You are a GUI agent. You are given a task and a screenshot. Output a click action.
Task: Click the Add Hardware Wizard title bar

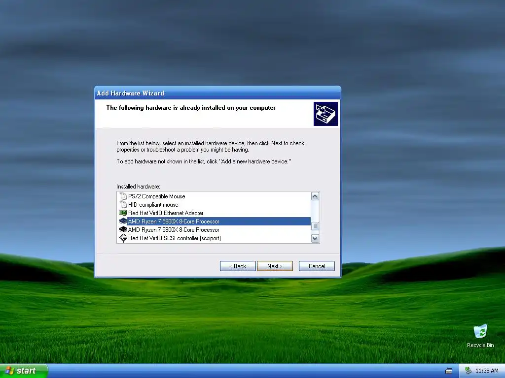(x=217, y=93)
